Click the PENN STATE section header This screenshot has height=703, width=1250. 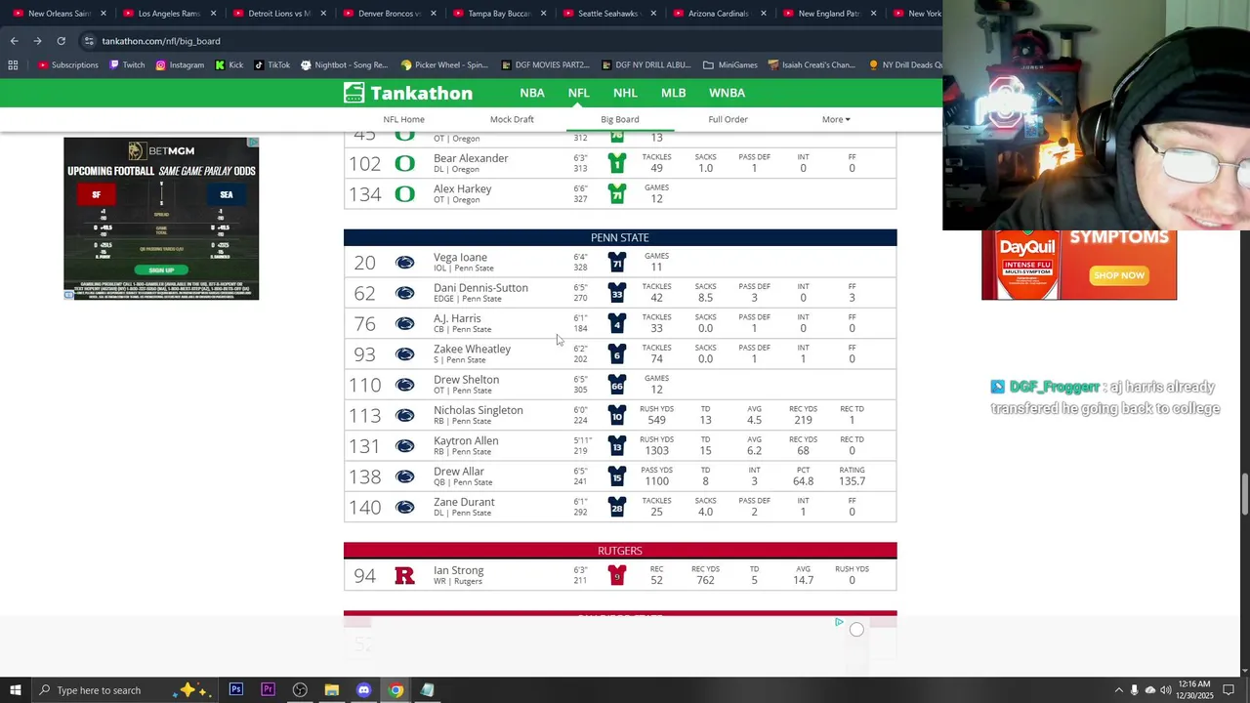point(620,237)
